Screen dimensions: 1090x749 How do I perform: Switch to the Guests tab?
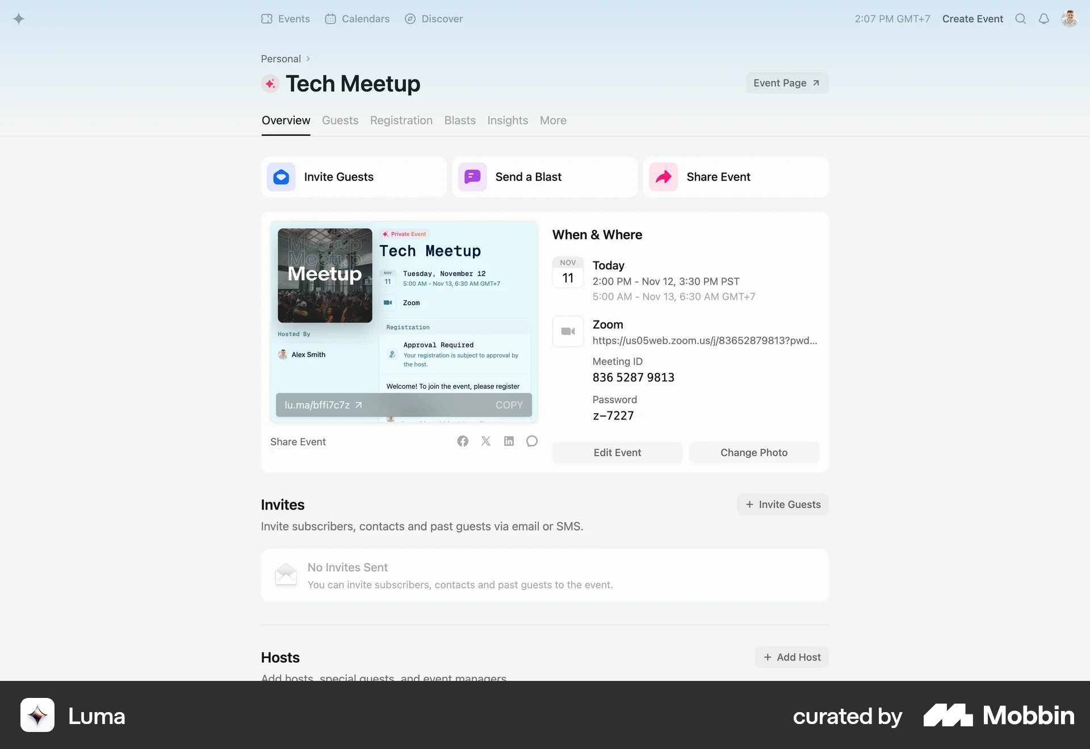tap(340, 120)
